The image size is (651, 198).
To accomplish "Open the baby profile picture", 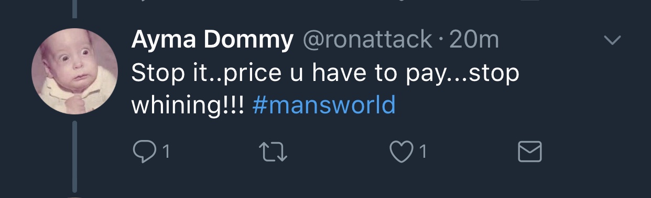I will click(74, 71).
